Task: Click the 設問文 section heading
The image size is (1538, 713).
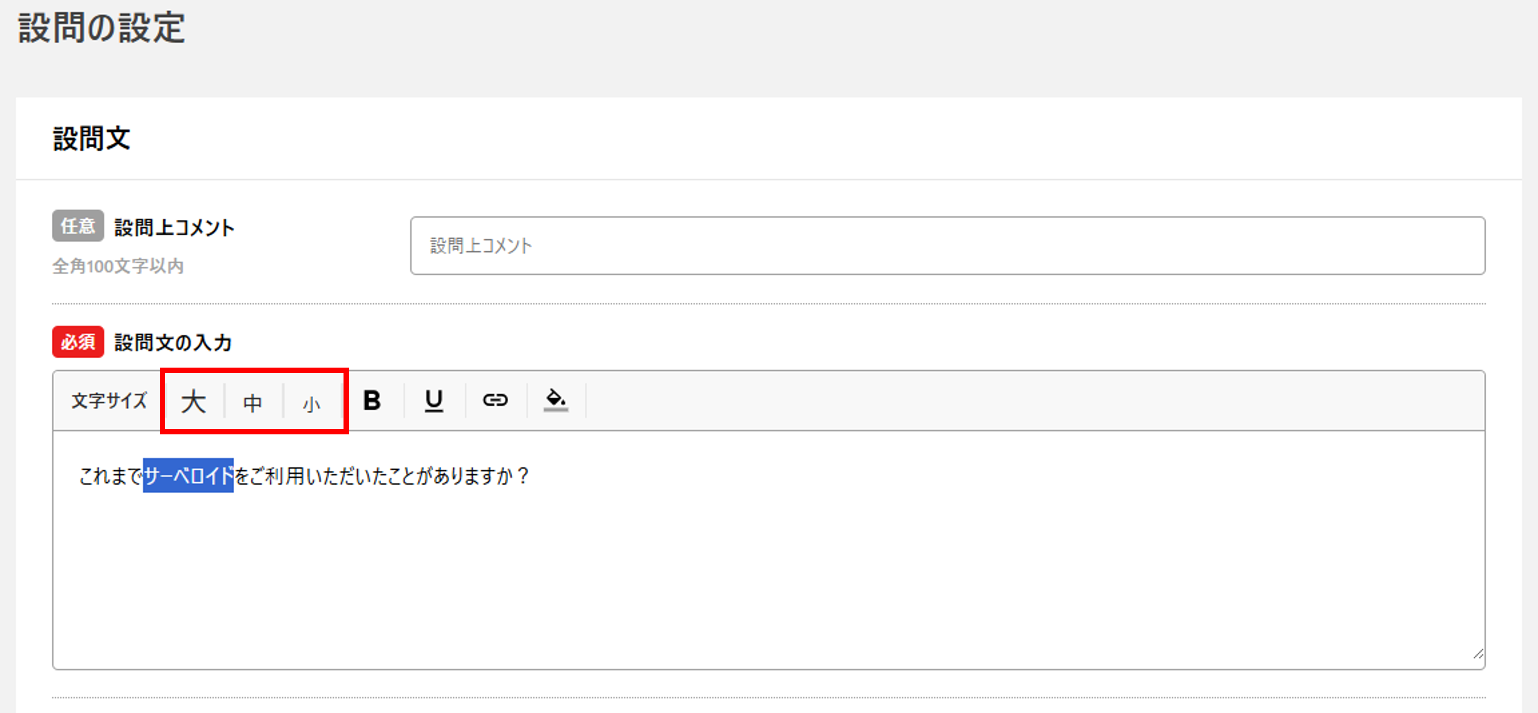Action: (x=91, y=139)
